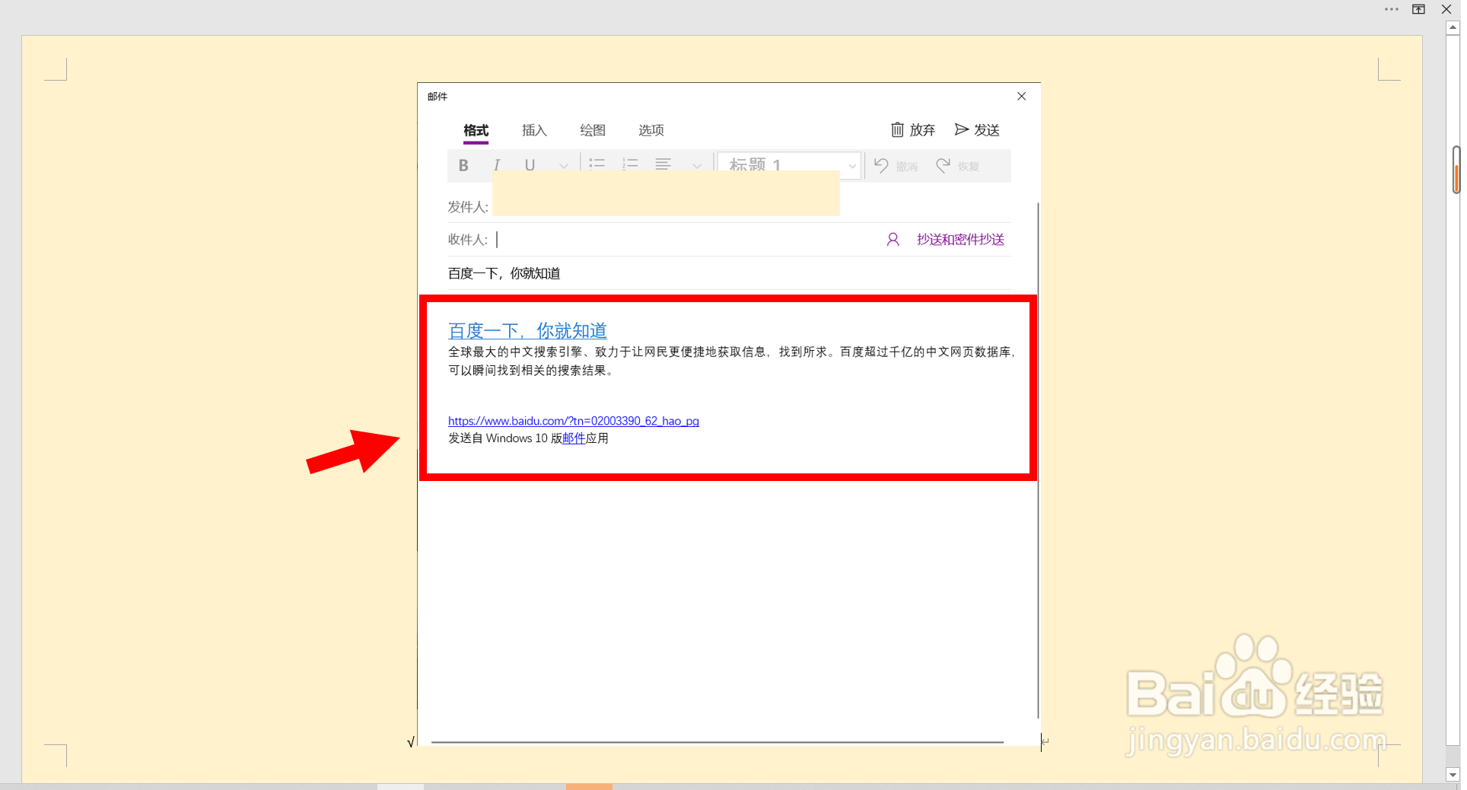This screenshot has height=790, width=1467.
Task: Click the ribbon display options icon
Action: click(x=1419, y=9)
